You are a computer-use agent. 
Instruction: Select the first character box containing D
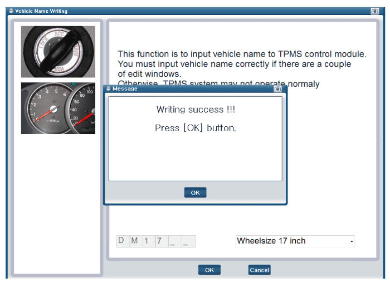[x=123, y=241]
